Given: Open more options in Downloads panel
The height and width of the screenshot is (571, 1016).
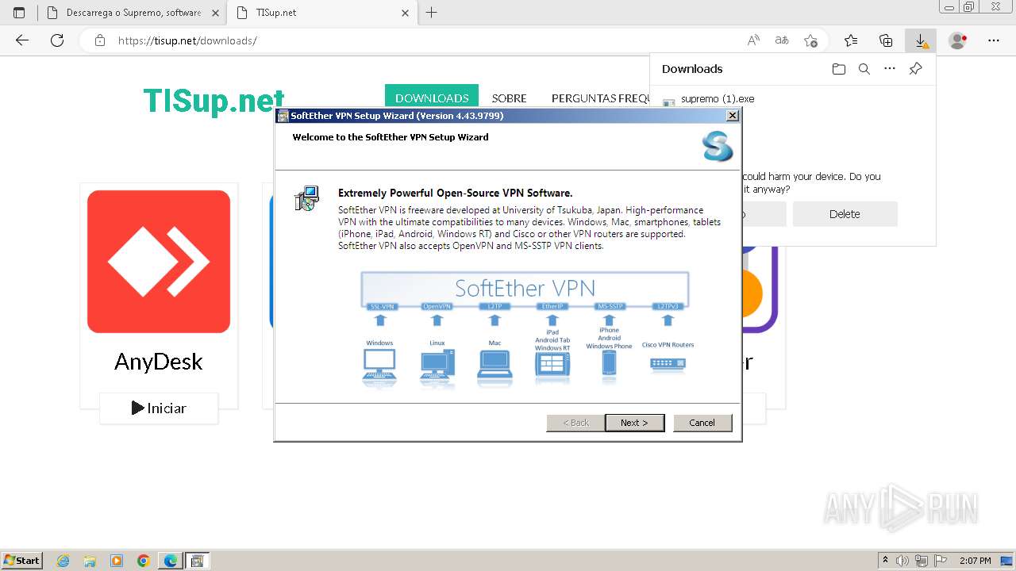Looking at the screenshot, I should pyautogui.click(x=890, y=69).
